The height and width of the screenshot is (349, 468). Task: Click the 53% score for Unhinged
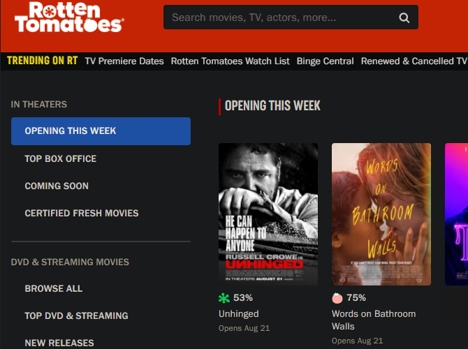pos(243,297)
